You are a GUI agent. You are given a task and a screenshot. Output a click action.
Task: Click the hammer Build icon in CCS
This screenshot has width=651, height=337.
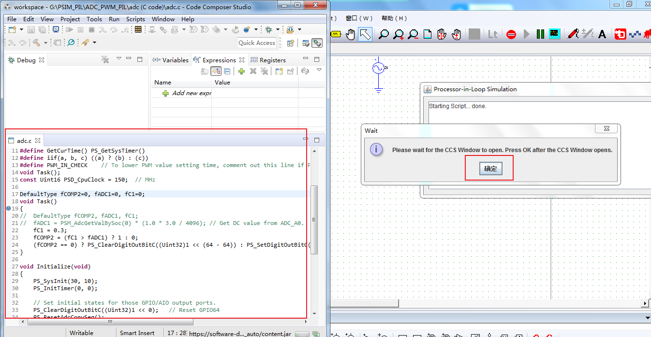pyautogui.click(x=36, y=43)
